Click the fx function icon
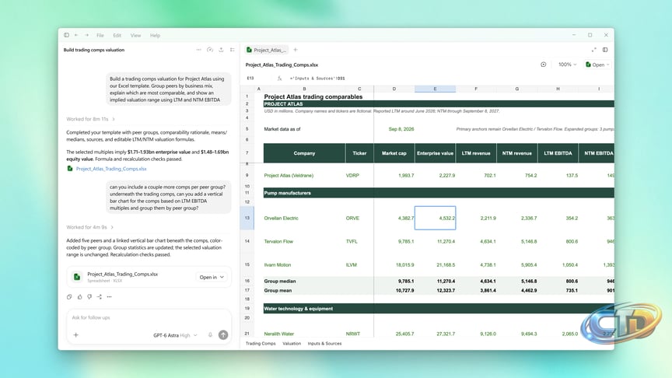Viewport: 672px width, 378px height. [x=279, y=79]
